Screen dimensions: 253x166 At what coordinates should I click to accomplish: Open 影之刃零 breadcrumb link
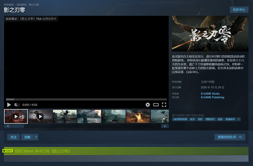(x=34, y=5)
